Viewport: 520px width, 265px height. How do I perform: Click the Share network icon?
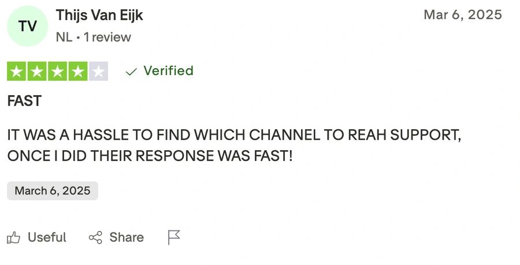click(x=95, y=237)
